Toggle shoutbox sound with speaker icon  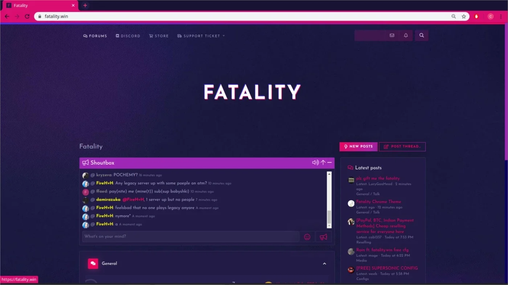point(315,162)
